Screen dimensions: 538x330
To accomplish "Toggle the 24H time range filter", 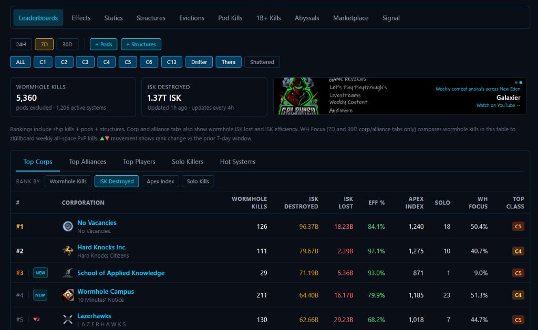I will pyautogui.click(x=21, y=44).
